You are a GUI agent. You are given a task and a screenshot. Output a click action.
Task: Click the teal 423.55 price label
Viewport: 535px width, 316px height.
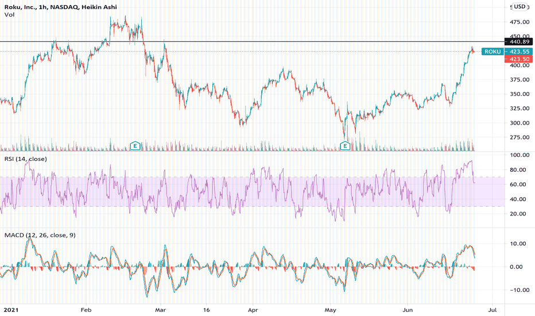pos(519,52)
